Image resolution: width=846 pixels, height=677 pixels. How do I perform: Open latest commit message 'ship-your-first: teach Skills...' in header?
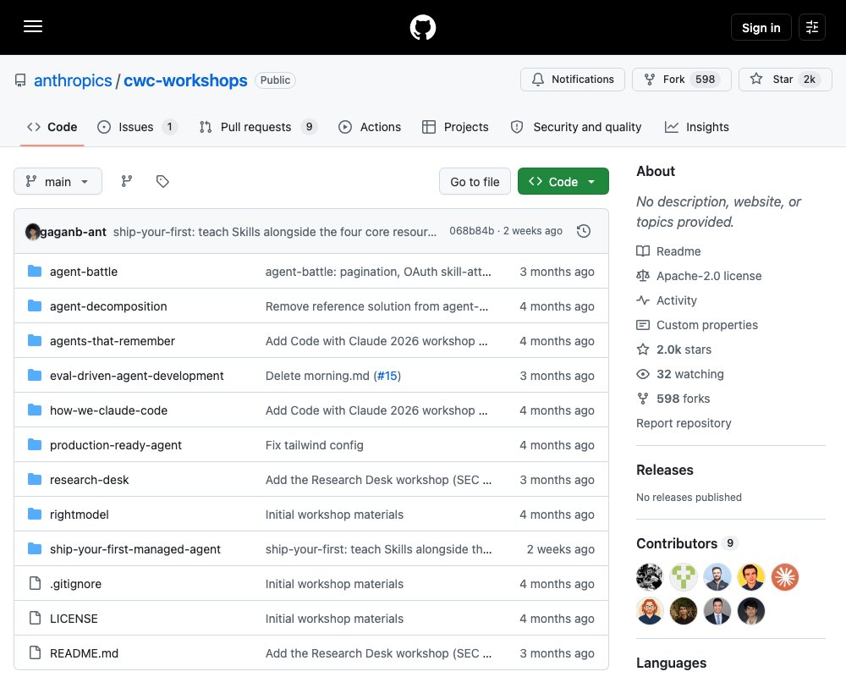coord(275,232)
